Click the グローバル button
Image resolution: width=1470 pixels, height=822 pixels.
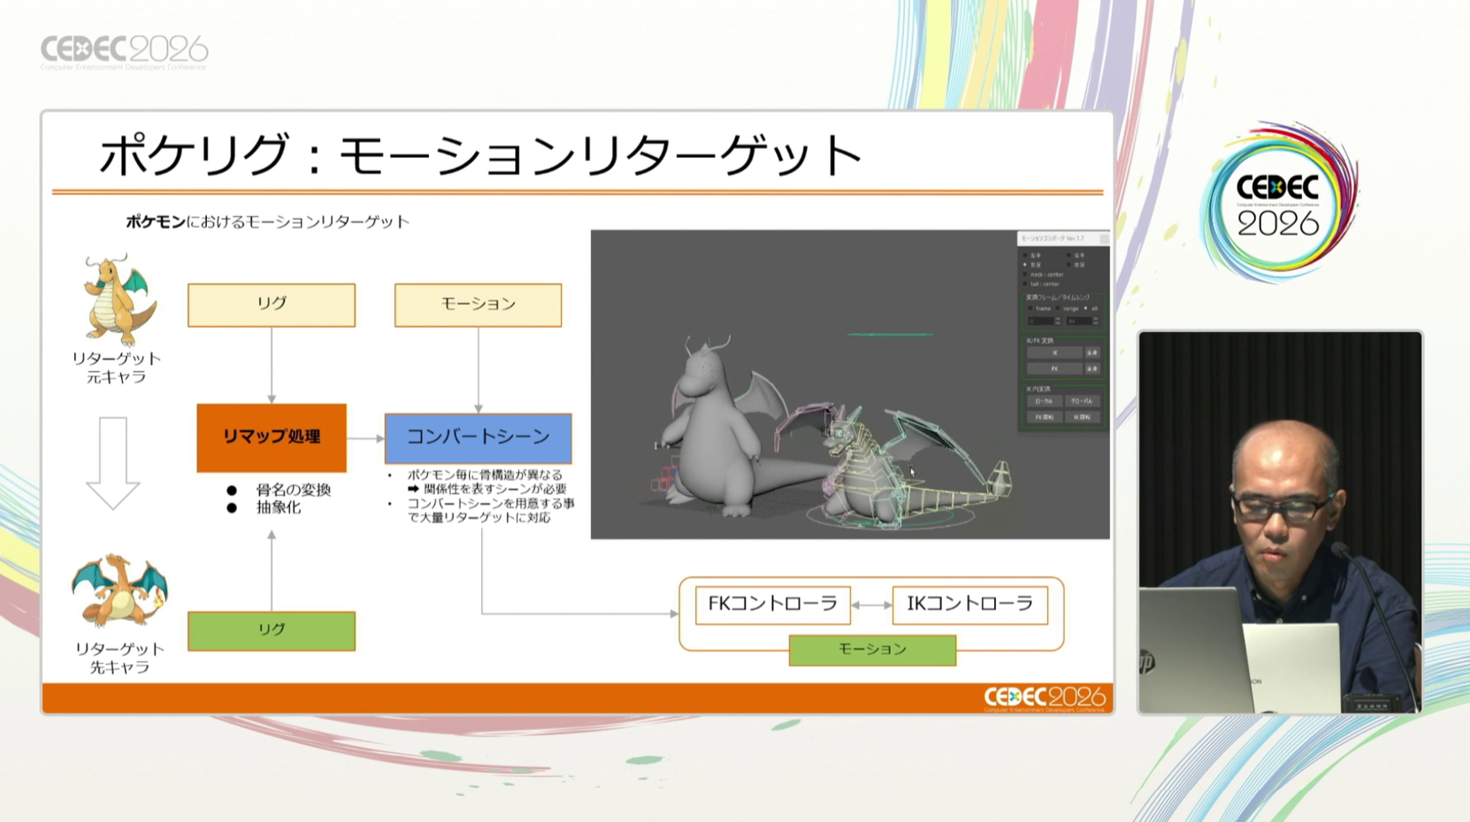pos(1082,401)
